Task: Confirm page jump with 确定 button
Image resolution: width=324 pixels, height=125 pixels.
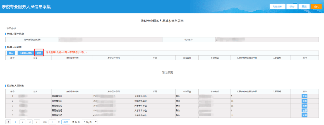Action: point(66,122)
